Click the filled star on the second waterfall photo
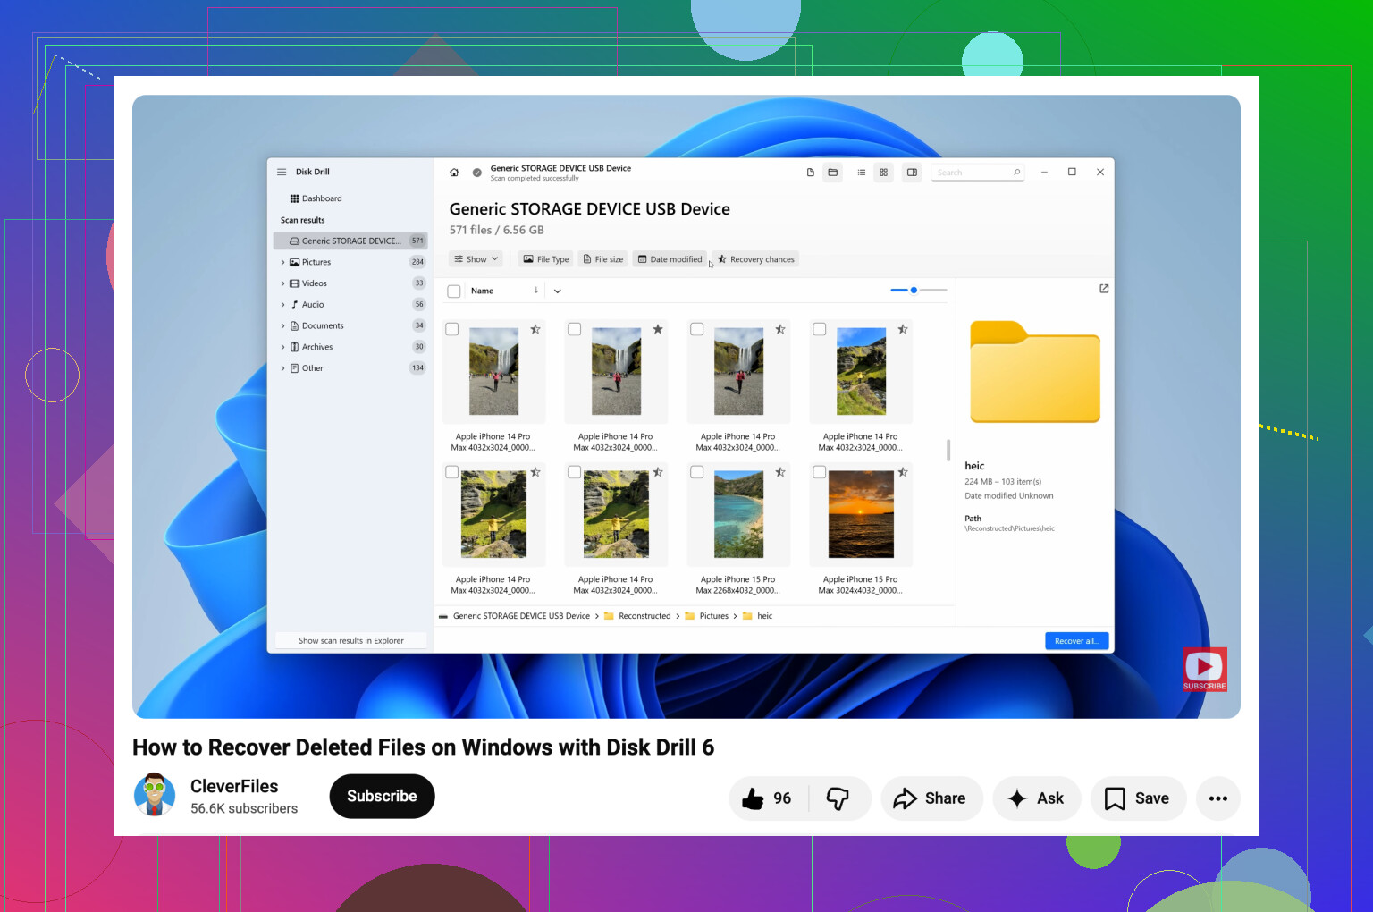1373x912 pixels. (x=658, y=329)
